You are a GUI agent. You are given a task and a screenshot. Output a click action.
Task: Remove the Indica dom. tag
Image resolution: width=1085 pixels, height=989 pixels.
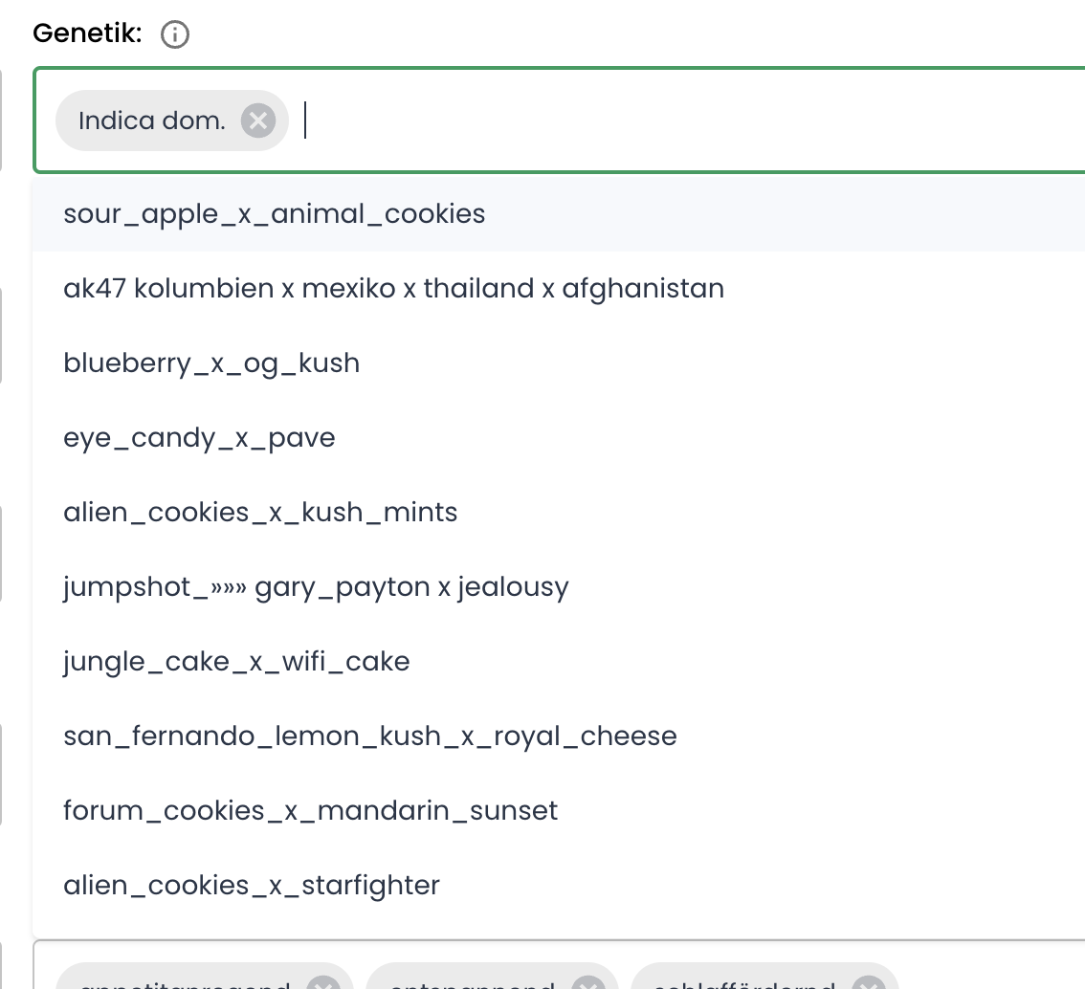point(258,121)
